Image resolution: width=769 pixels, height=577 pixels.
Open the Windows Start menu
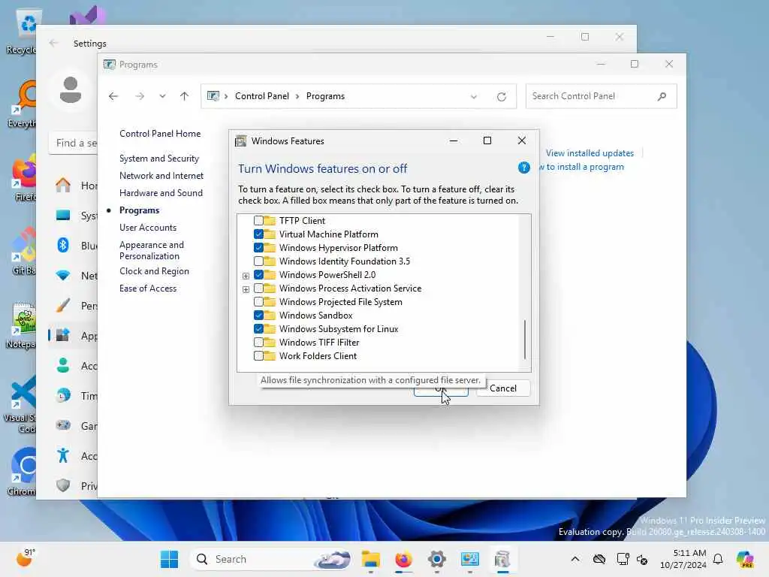click(169, 559)
